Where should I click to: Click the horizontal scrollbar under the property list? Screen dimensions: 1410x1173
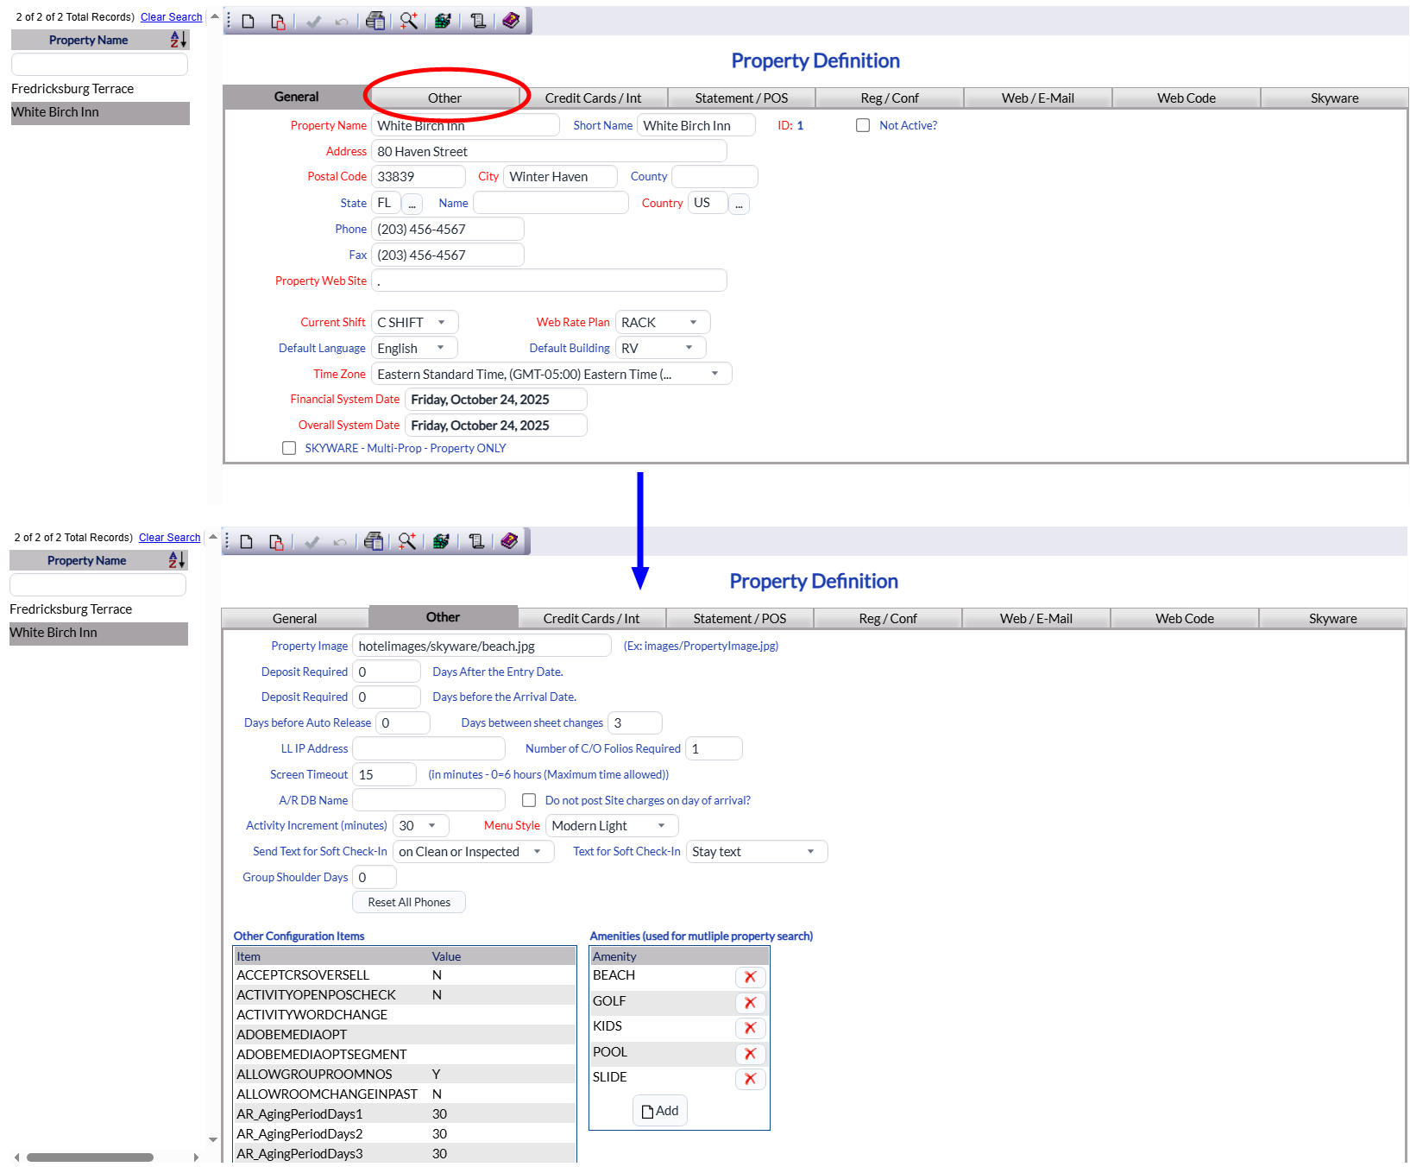(90, 1157)
